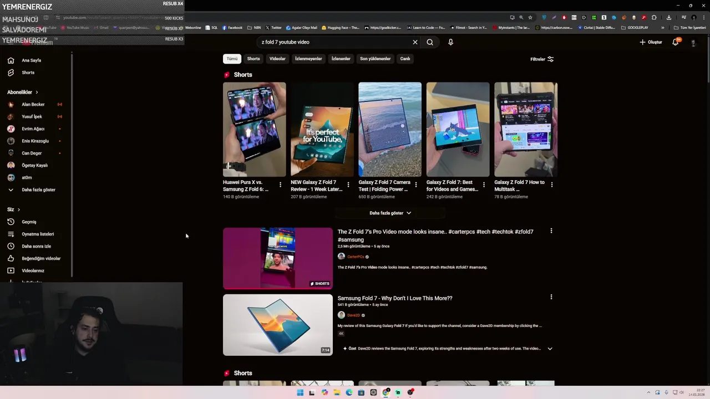Viewport: 710px width, 399px height.
Task: Open Can Deger subscription channel
Action: coord(32,153)
